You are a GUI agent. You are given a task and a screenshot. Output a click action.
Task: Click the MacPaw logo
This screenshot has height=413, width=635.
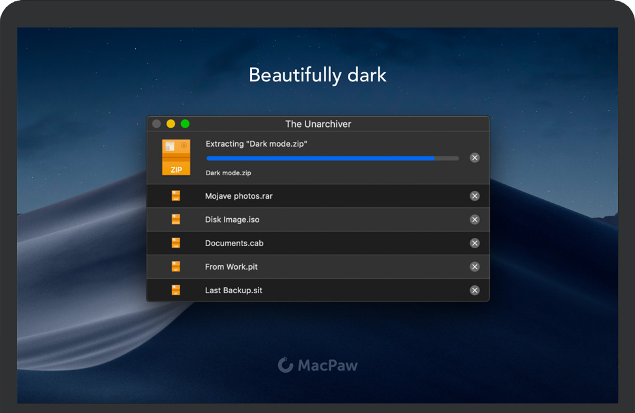pos(318,365)
